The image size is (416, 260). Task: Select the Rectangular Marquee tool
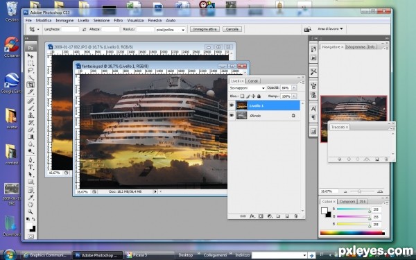[31, 63]
